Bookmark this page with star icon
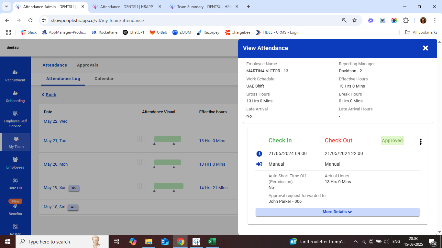Image resolution: width=442 pixels, height=248 pixels. [x=355, y=20]
